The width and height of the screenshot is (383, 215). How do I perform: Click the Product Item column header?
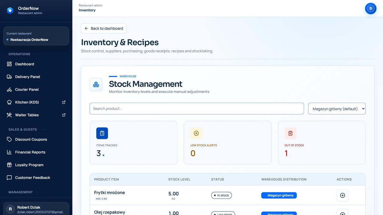(107, 179)
